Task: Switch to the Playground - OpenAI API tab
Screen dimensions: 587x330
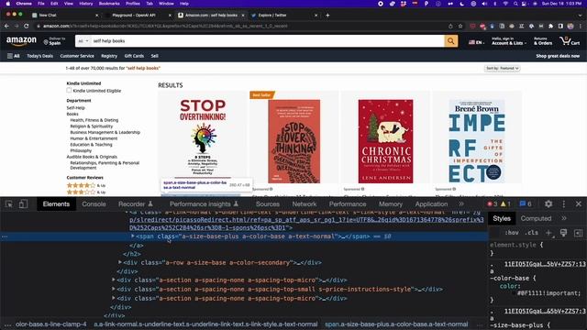Action: point(134,16)
